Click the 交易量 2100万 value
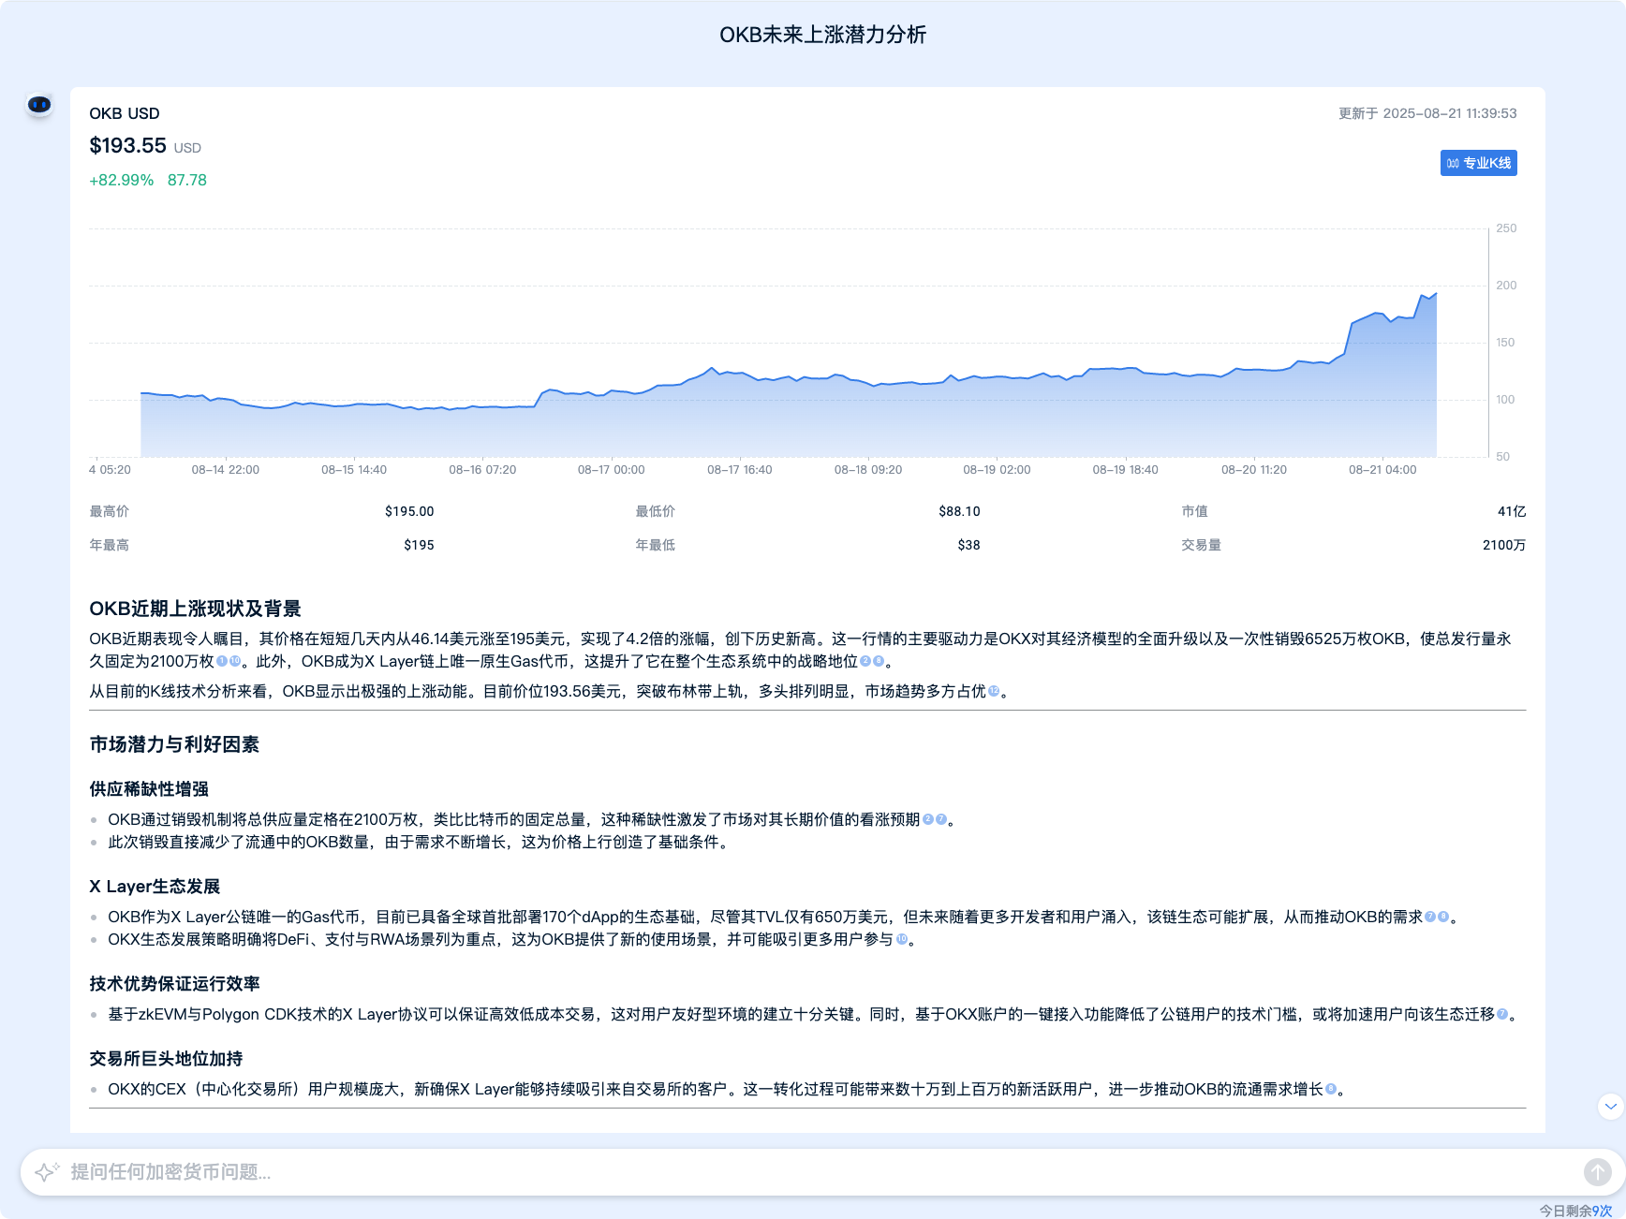This screenshot has height=1219, width=1626. pyautogui.click(x=1504, y=545)
